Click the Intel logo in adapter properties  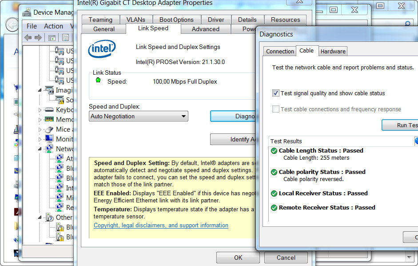point(102,48)
